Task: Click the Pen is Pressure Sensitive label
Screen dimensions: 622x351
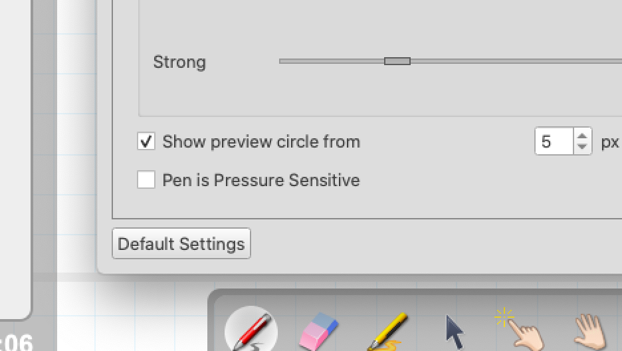Action: point(261,180)
